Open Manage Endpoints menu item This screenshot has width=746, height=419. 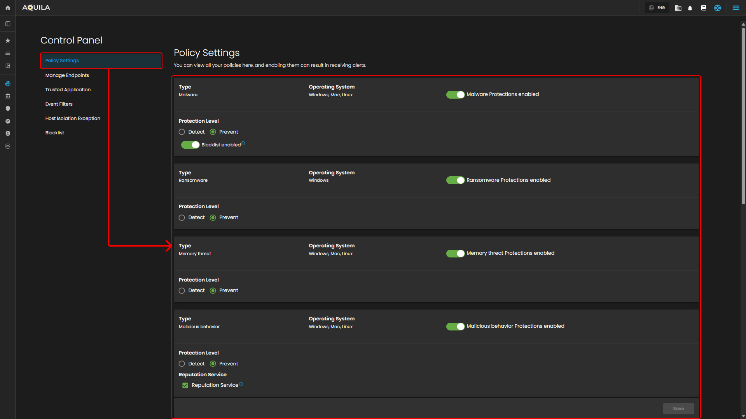point(67,75)
